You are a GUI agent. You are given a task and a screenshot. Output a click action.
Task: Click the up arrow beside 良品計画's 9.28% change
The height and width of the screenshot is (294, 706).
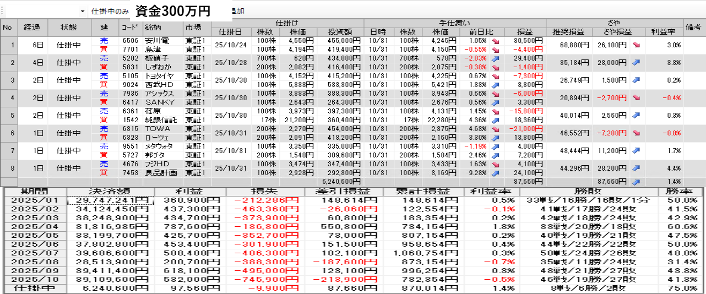pyautogui.click(x=495, y=173)
